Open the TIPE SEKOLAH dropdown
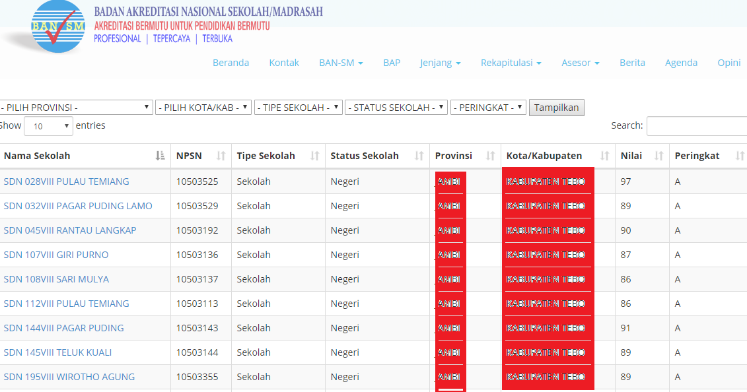The image size is (747, 392). pyautogui.click(x=298, y=107)
